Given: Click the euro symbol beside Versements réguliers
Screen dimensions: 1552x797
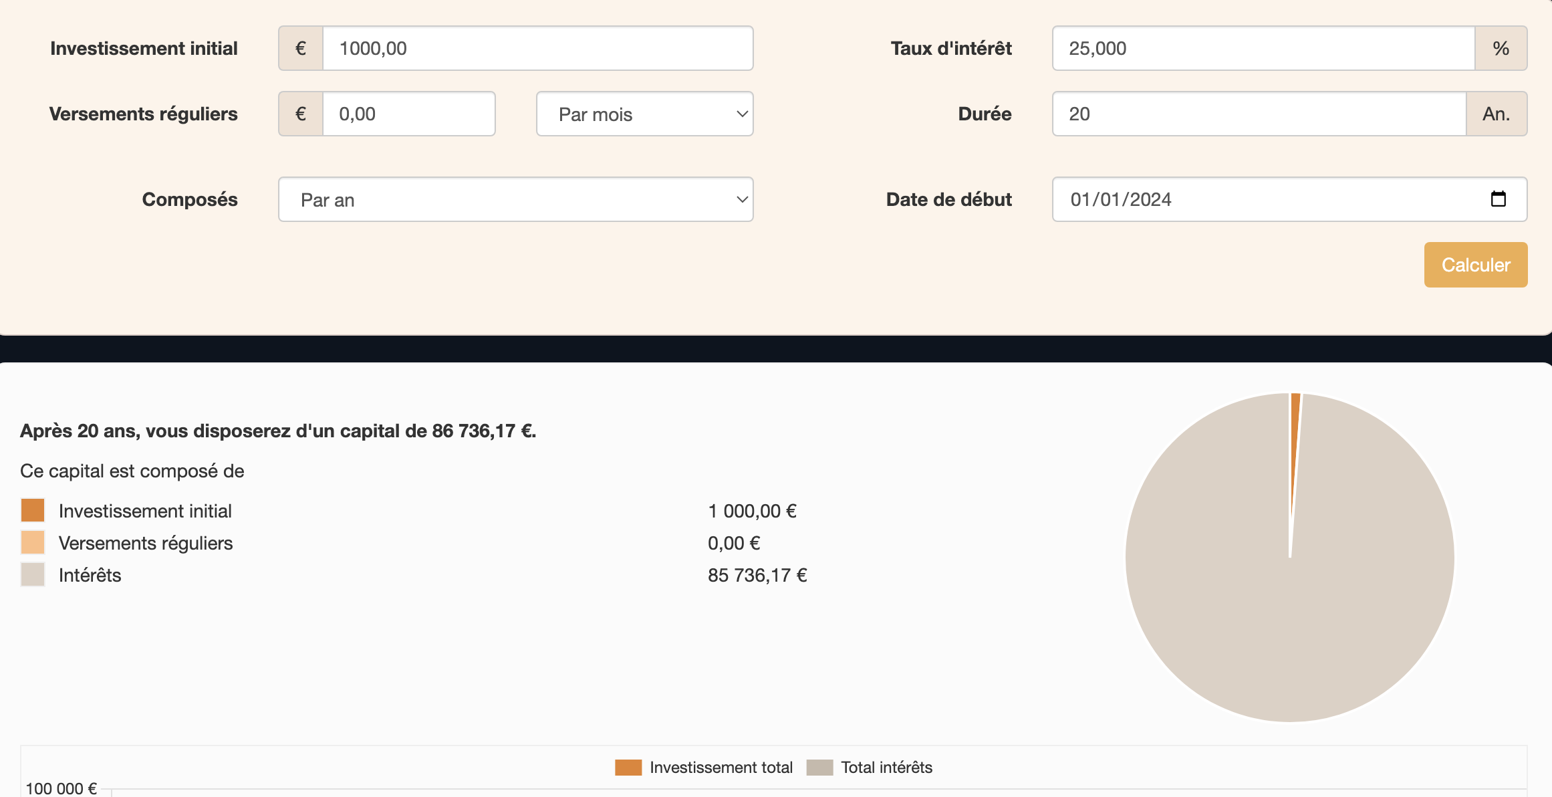Looking at the screenshot, I should [x=301, y=114].
